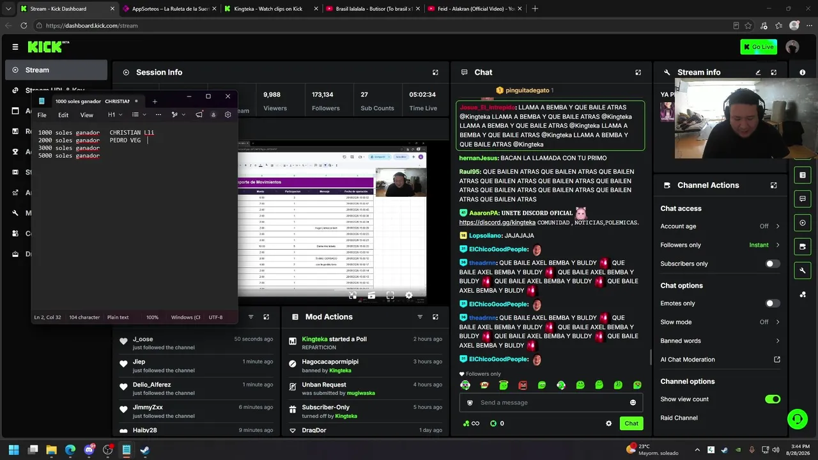Open the Kick hamburger sidebar menu
The height and width of the screenshot is (460, 818).
[x=15, y=47]
